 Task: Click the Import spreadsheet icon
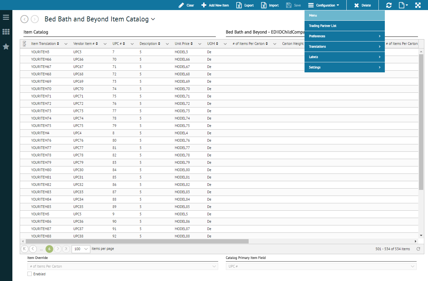(264, 5)
